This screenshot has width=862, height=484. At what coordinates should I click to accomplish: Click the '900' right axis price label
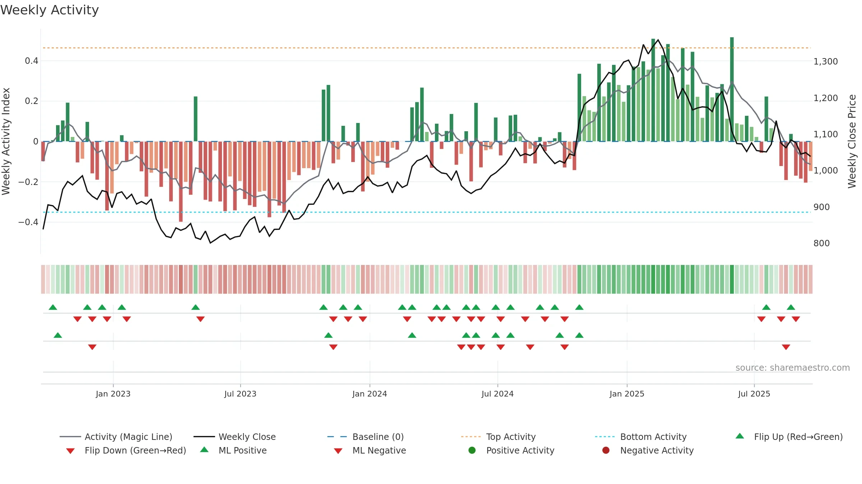(x=822, y=207)
